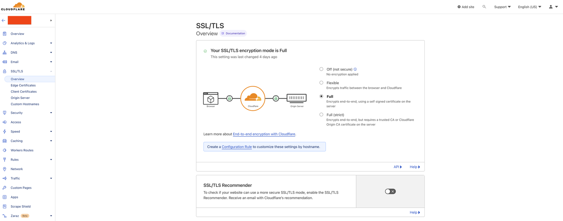Click the Documentation button
Screen dimensions: 563x221
coord(233,33)
